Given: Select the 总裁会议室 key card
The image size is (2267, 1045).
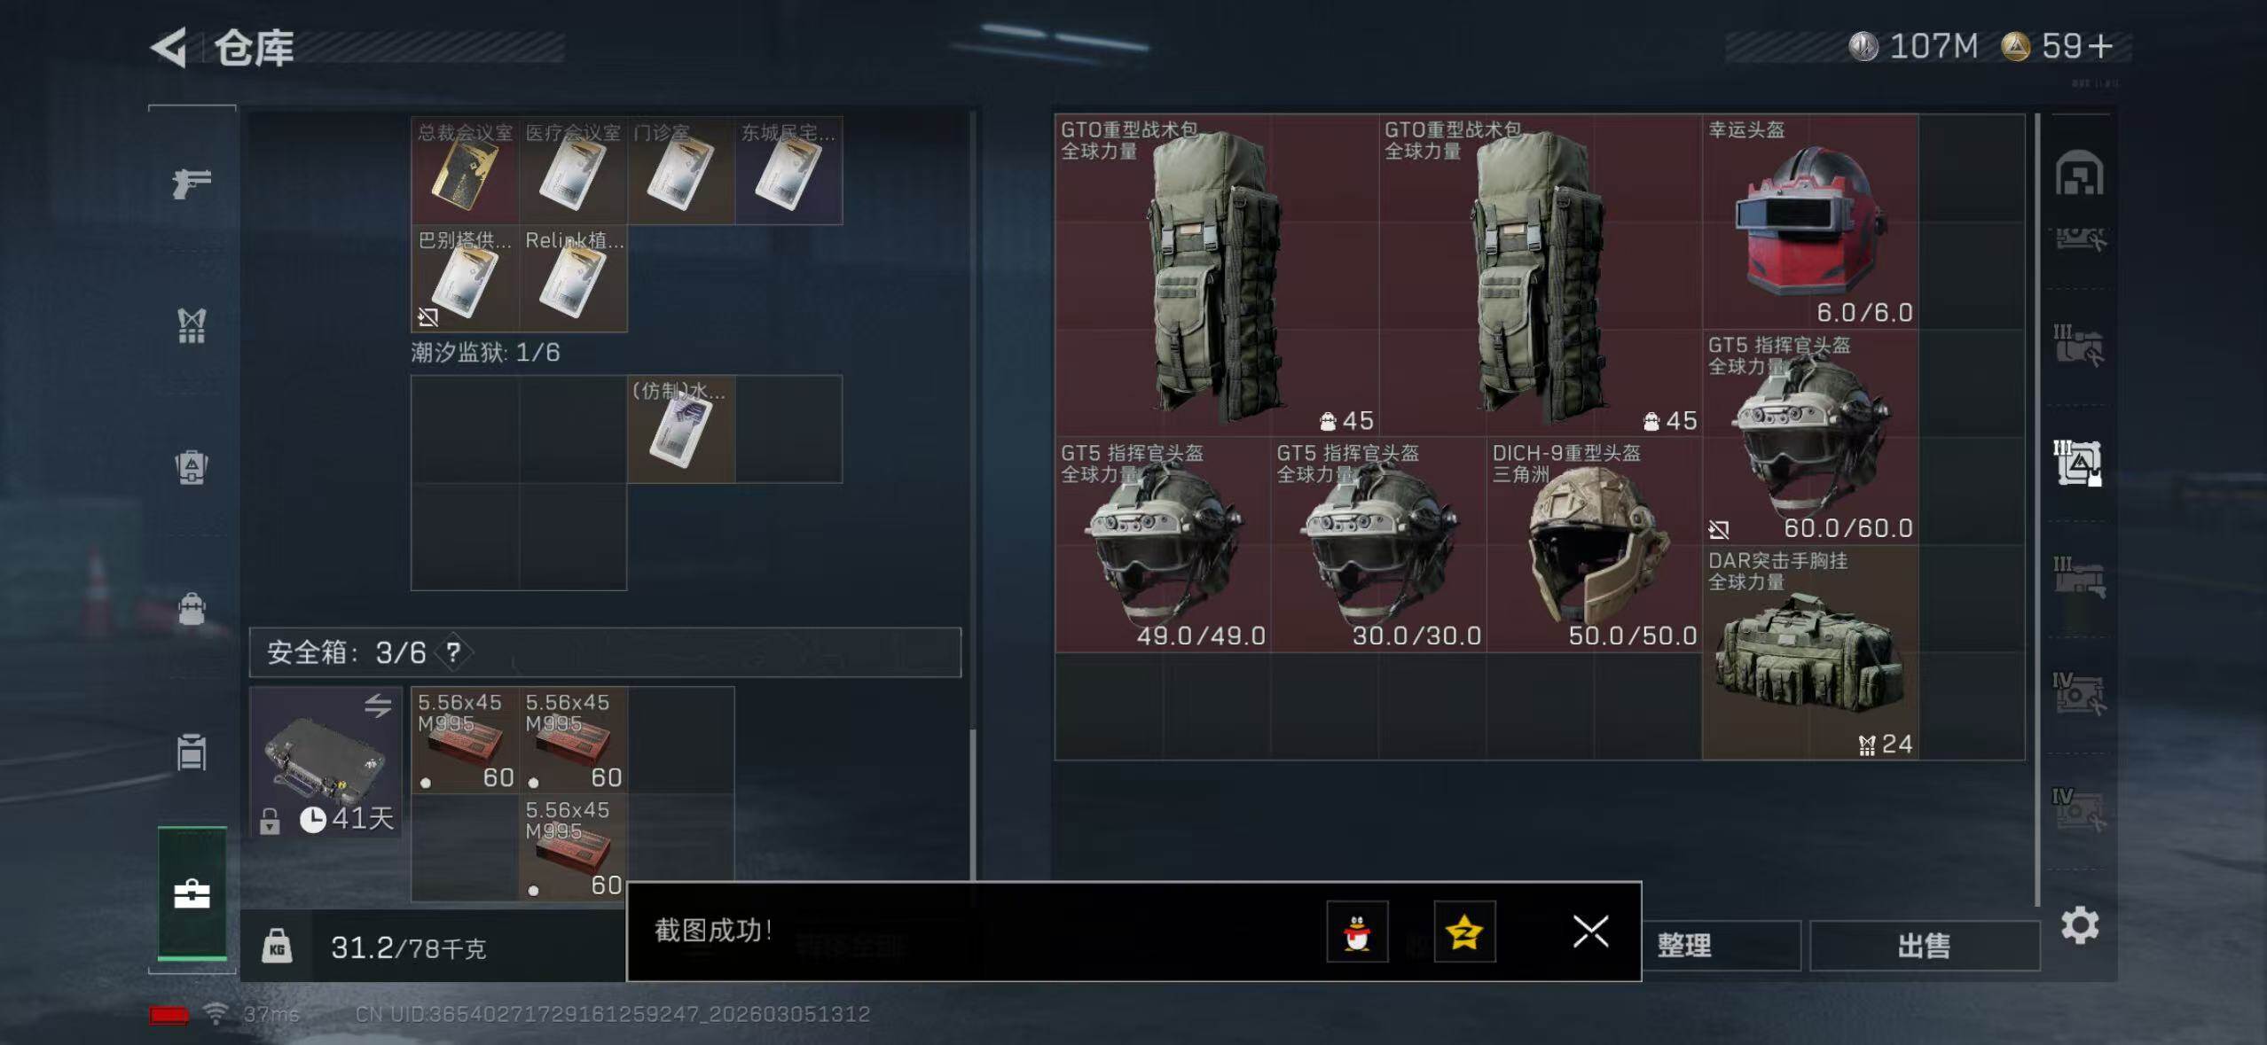Looking at the screenshot, I should click(466, 170).
